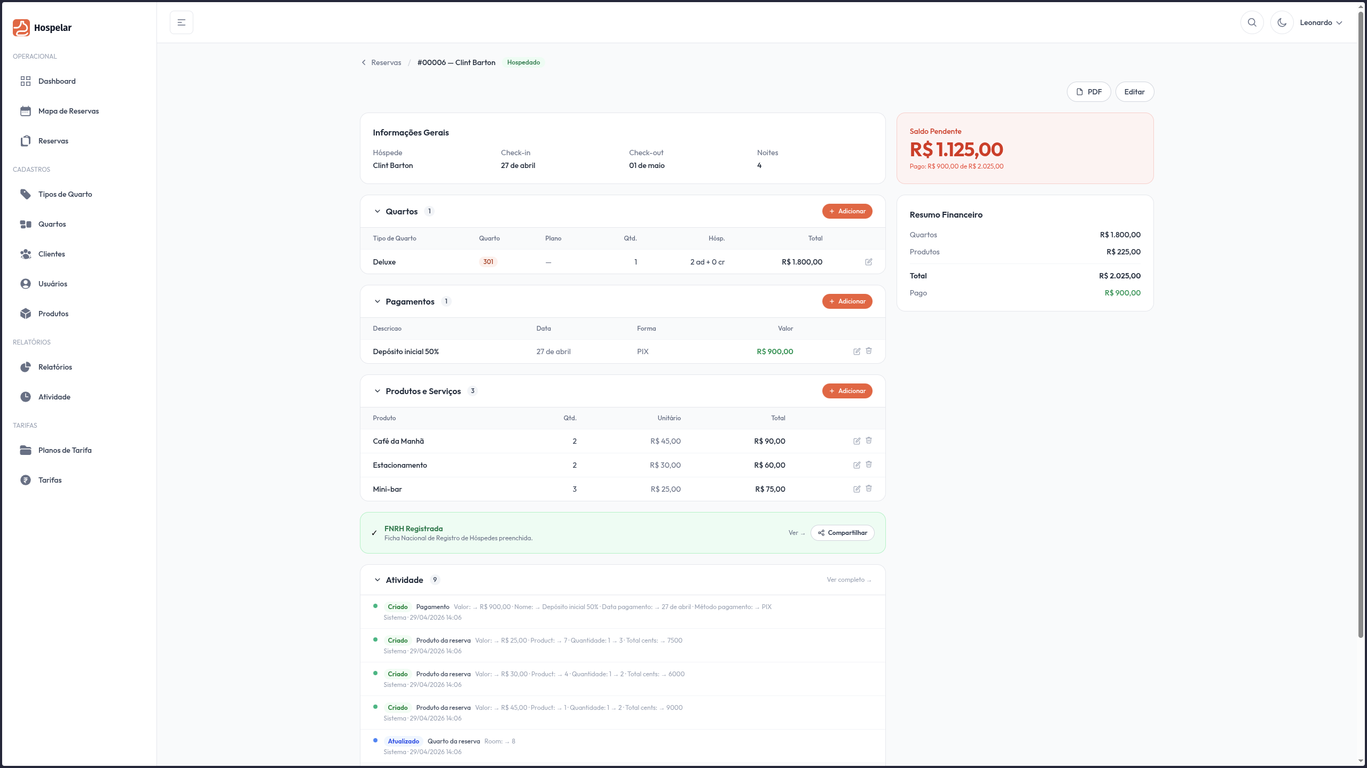
Task: Add a new payment with Adicionar
Action: point(847,301)
